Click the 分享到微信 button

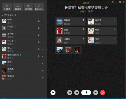28,7
